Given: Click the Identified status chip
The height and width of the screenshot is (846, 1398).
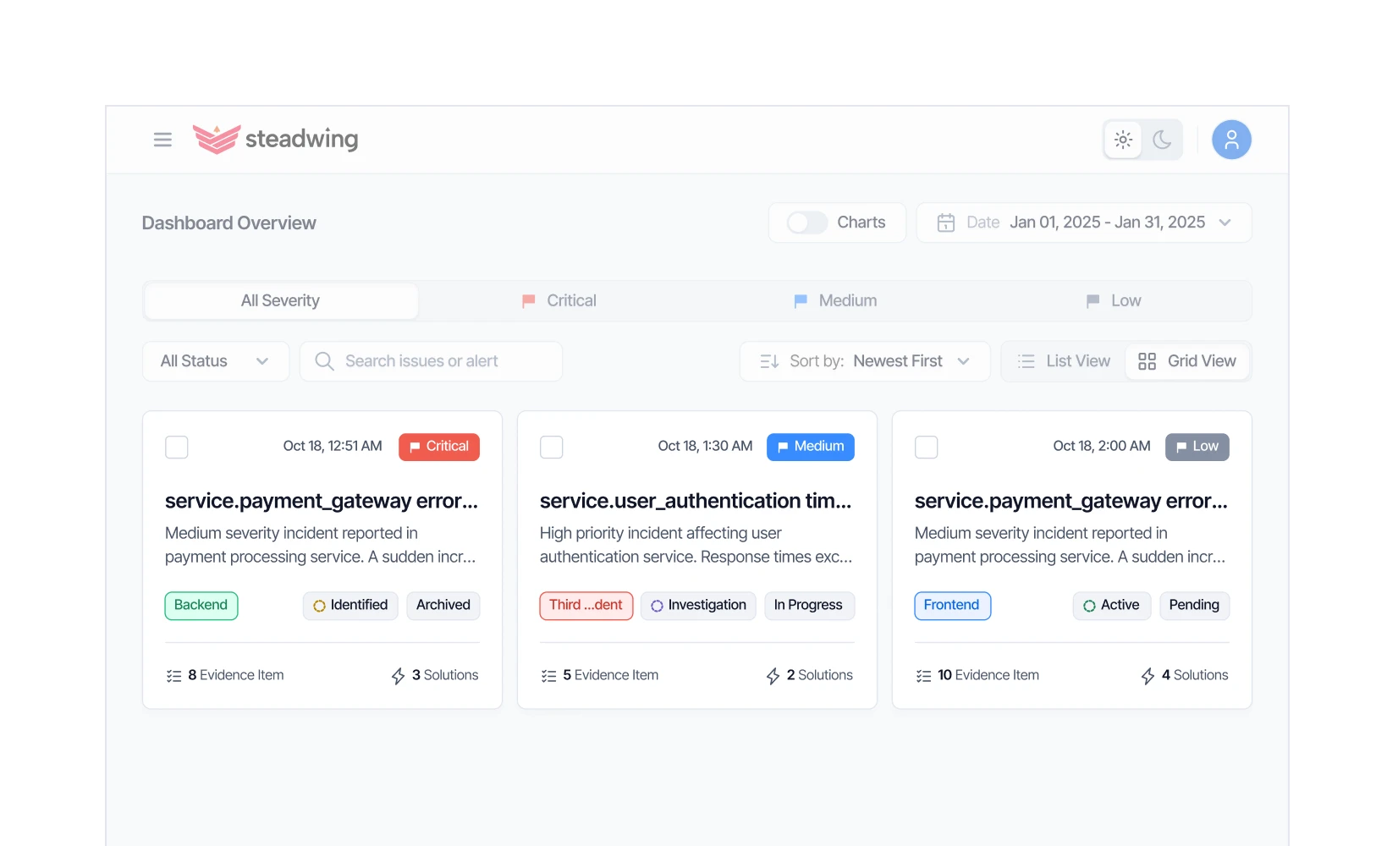Looking at the screenshot, I should (x=350, y=606).
